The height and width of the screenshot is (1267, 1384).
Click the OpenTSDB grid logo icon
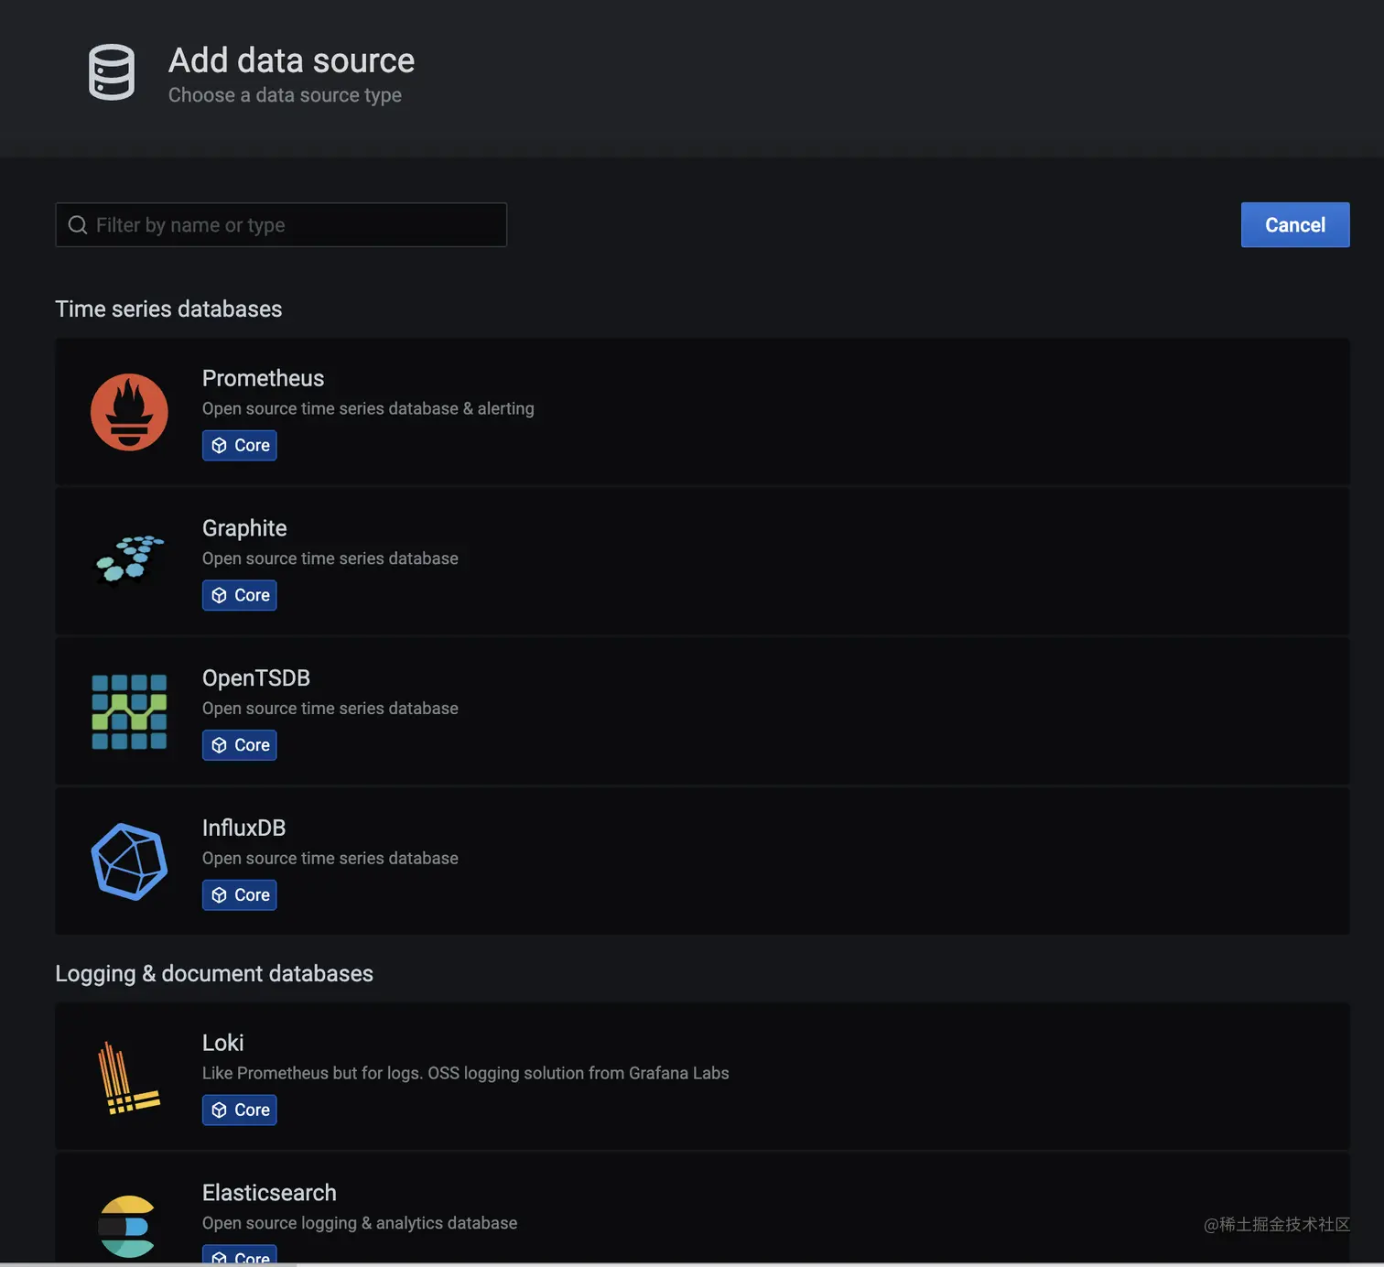tap(129, 712)
